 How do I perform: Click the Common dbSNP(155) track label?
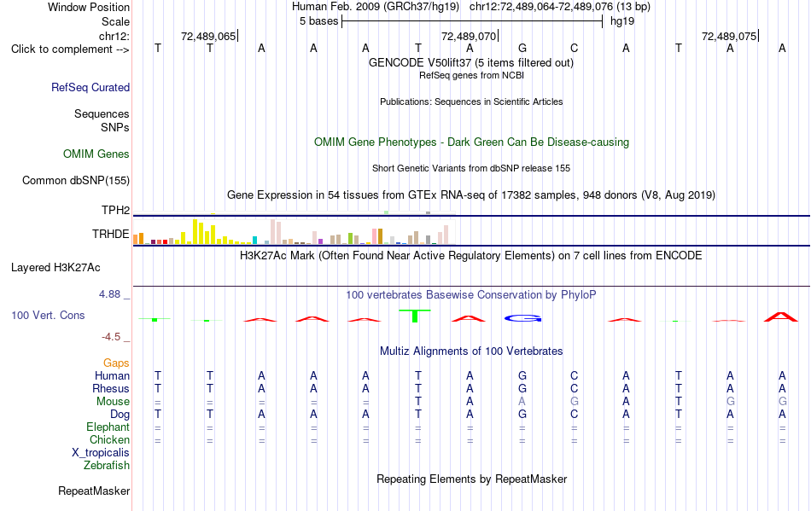pos(76,180)
